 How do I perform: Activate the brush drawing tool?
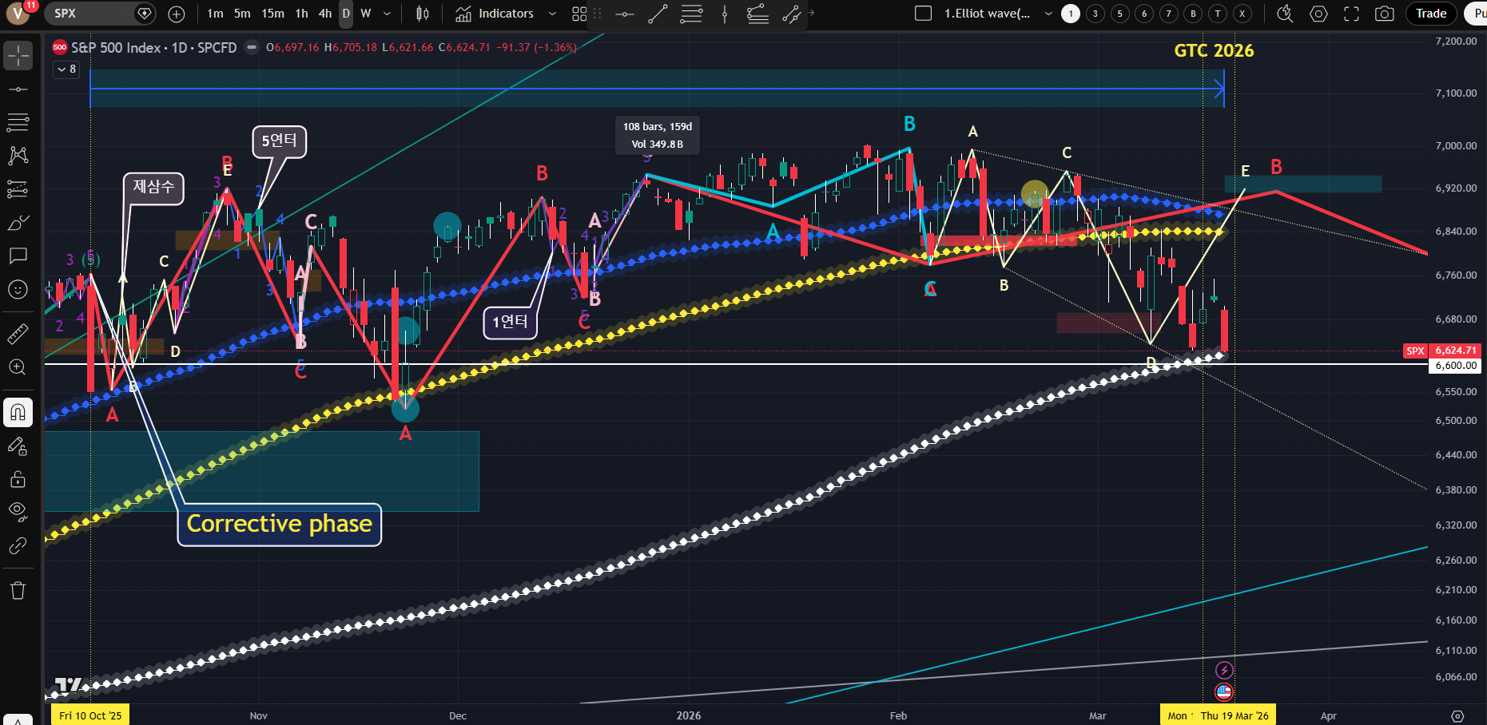(18, 223)
